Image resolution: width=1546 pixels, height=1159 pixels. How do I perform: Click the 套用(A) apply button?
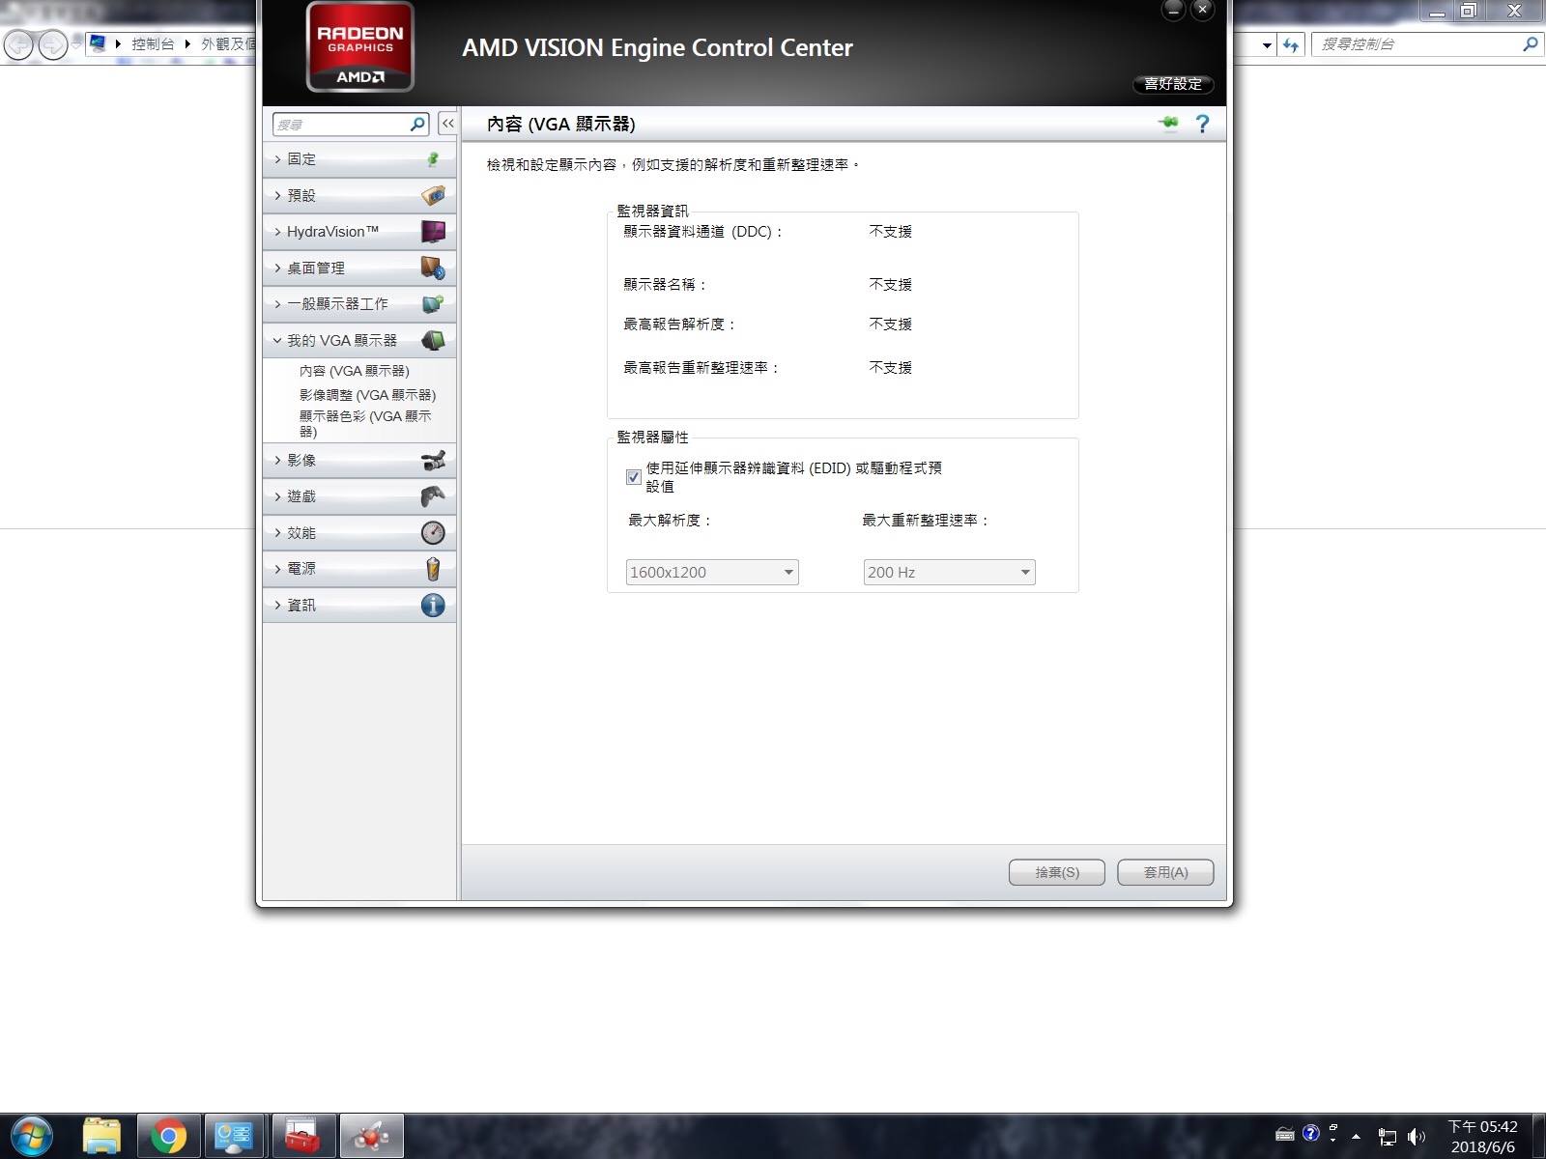1165,872
